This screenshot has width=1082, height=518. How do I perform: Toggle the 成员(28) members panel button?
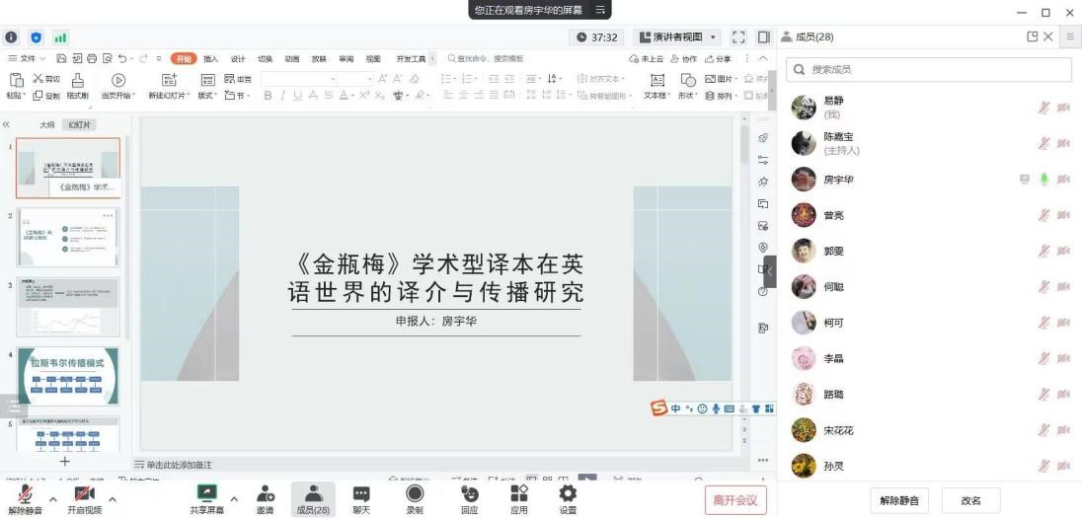pos(313,498)
